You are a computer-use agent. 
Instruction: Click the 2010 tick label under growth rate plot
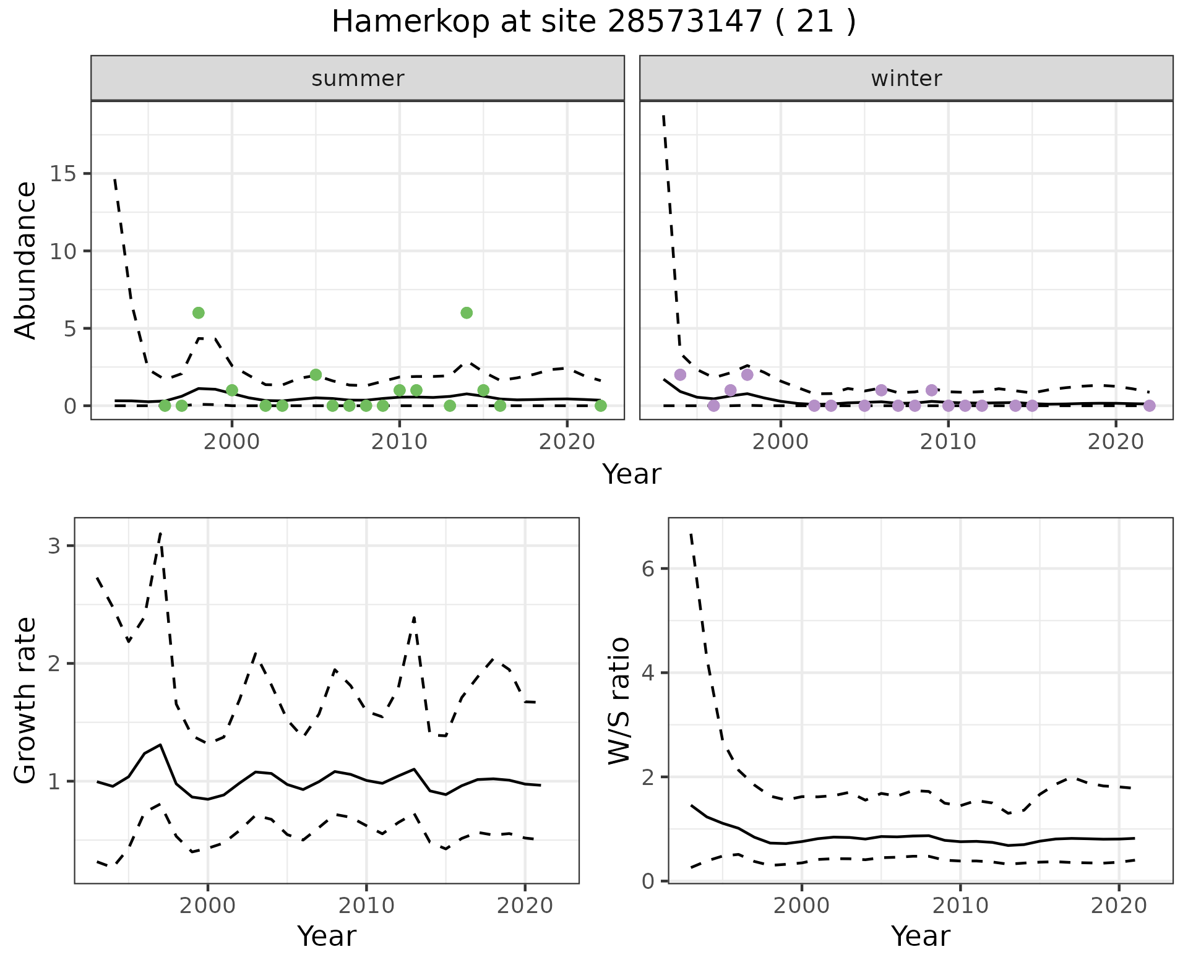click(366, 906)
